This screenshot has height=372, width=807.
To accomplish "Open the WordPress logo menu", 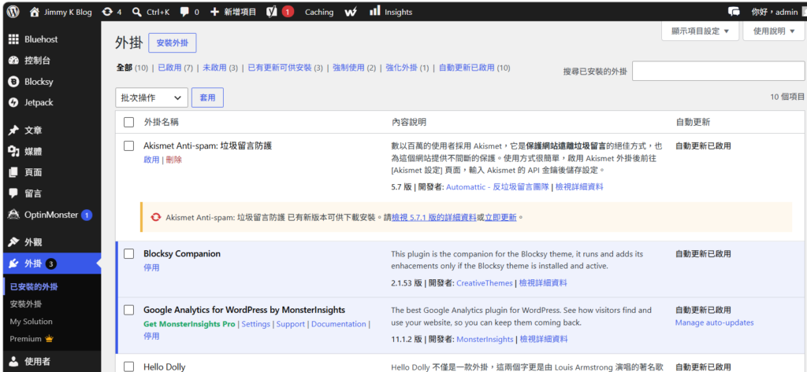I will tap(13, 11).
